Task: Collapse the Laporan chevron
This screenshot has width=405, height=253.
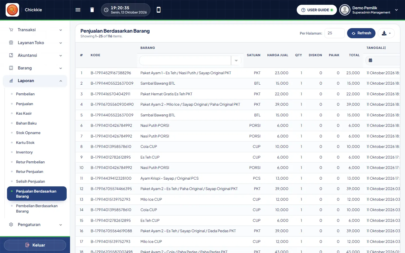Action: [x=61, y=81]
